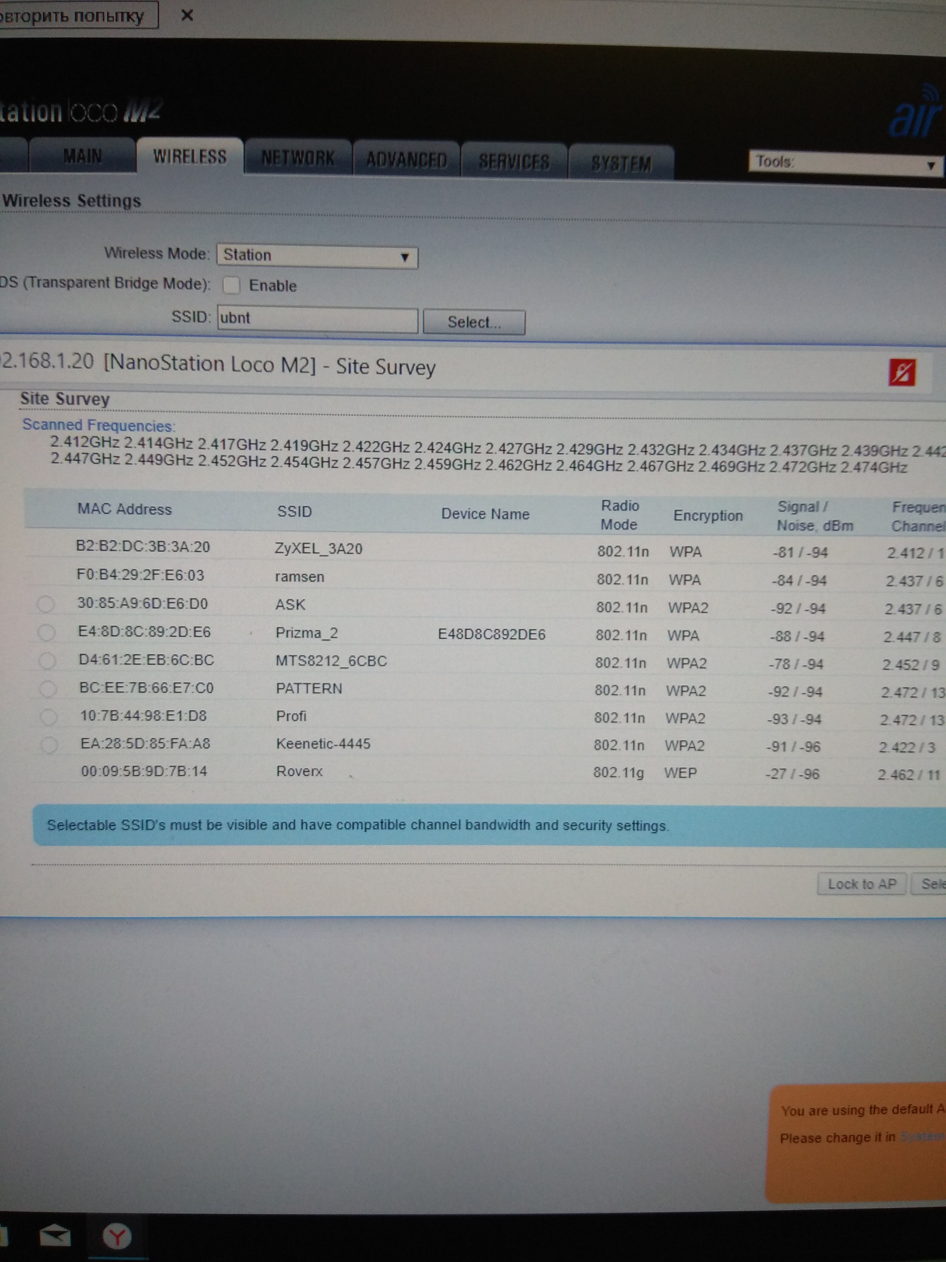Close the retry notification bar with X

coord(187,15)
